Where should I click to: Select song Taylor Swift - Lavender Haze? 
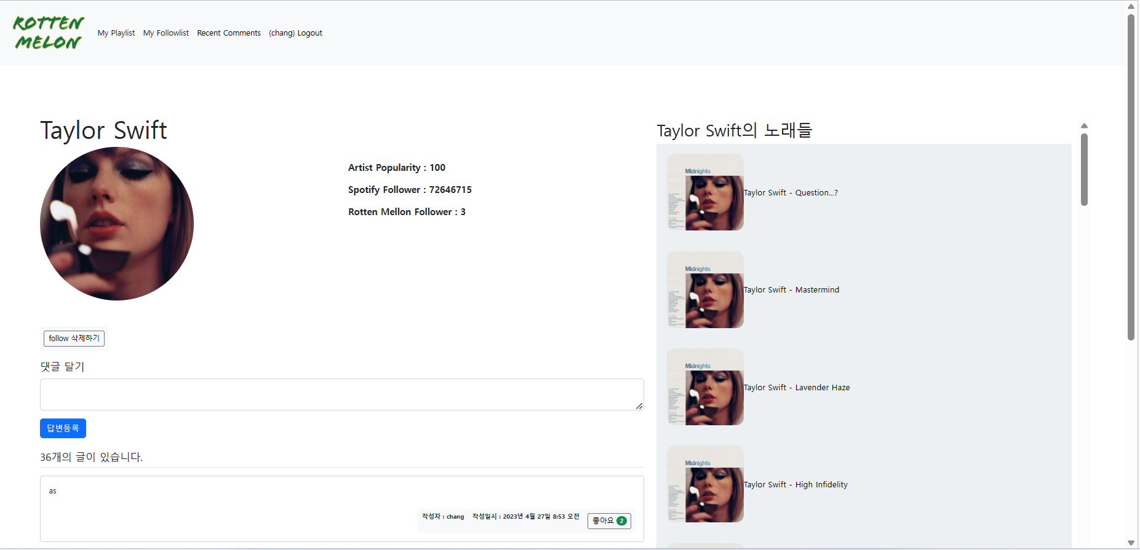pos(797,388)
